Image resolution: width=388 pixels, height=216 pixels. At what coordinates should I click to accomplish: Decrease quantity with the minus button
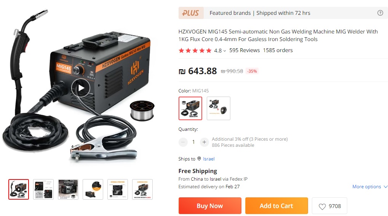tap(183, 142)
